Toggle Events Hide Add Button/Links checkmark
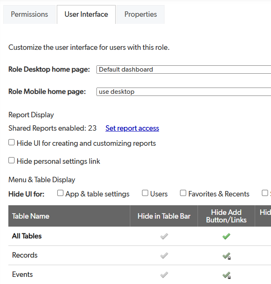Screen dimensions: 271x284 (x=226, y=275)
